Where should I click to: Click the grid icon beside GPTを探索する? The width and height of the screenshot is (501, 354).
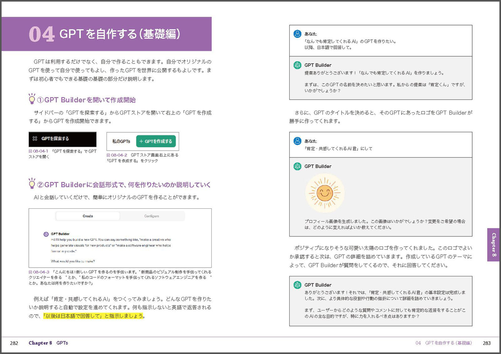point(35,139)
